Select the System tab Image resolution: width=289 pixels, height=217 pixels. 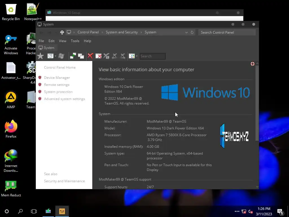[47, 48]
